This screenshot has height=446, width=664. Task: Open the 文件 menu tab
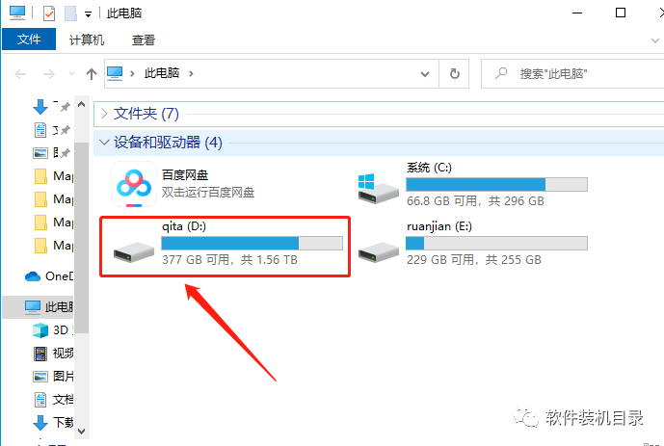[29, 39]
